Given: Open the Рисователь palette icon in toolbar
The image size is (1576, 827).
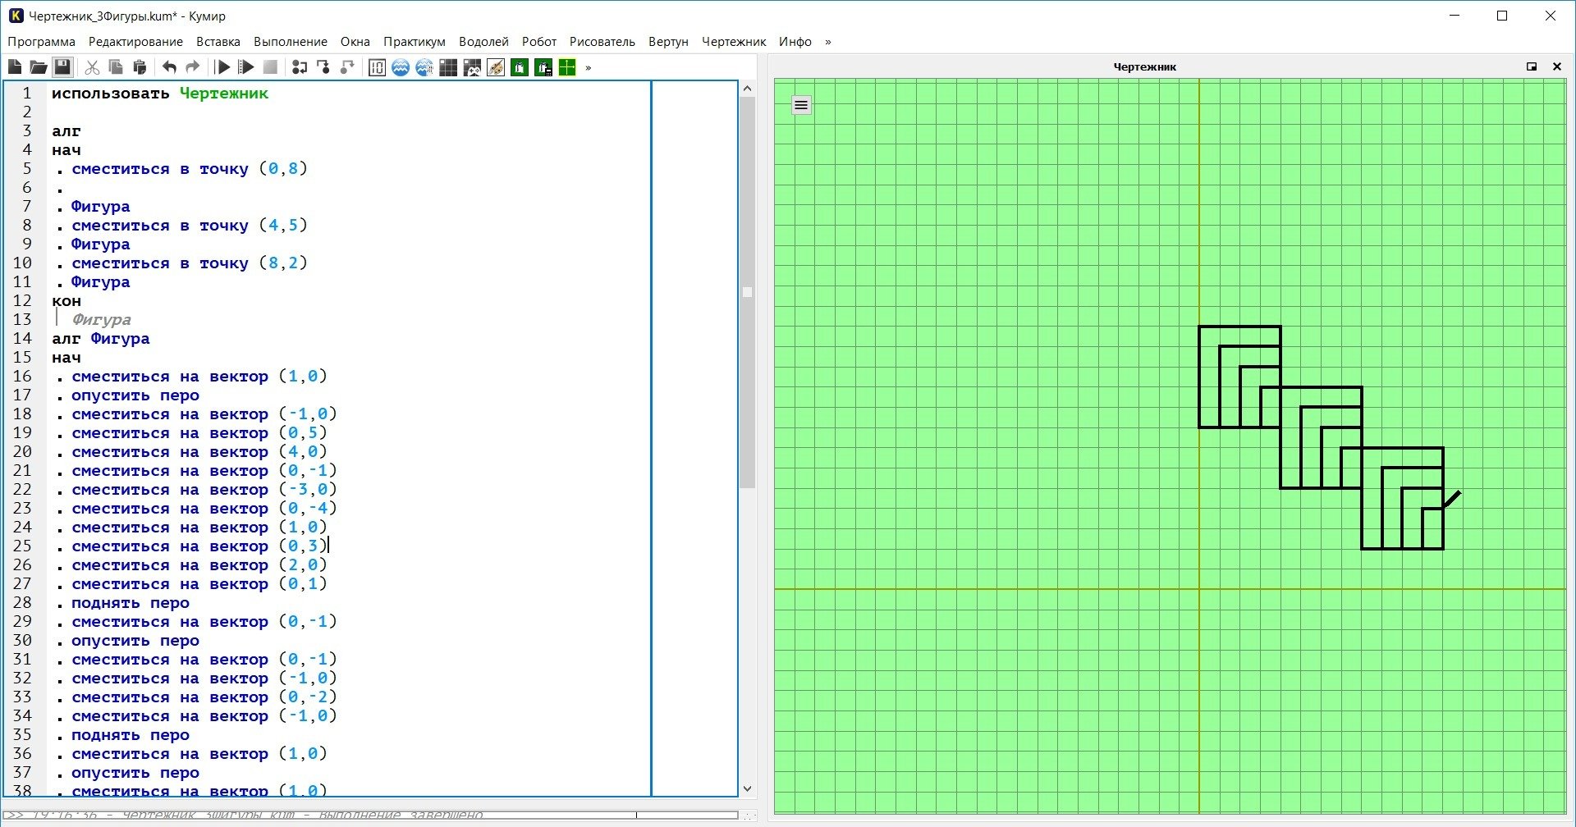Looking at the screenshot, I should (x=496, y=67).
